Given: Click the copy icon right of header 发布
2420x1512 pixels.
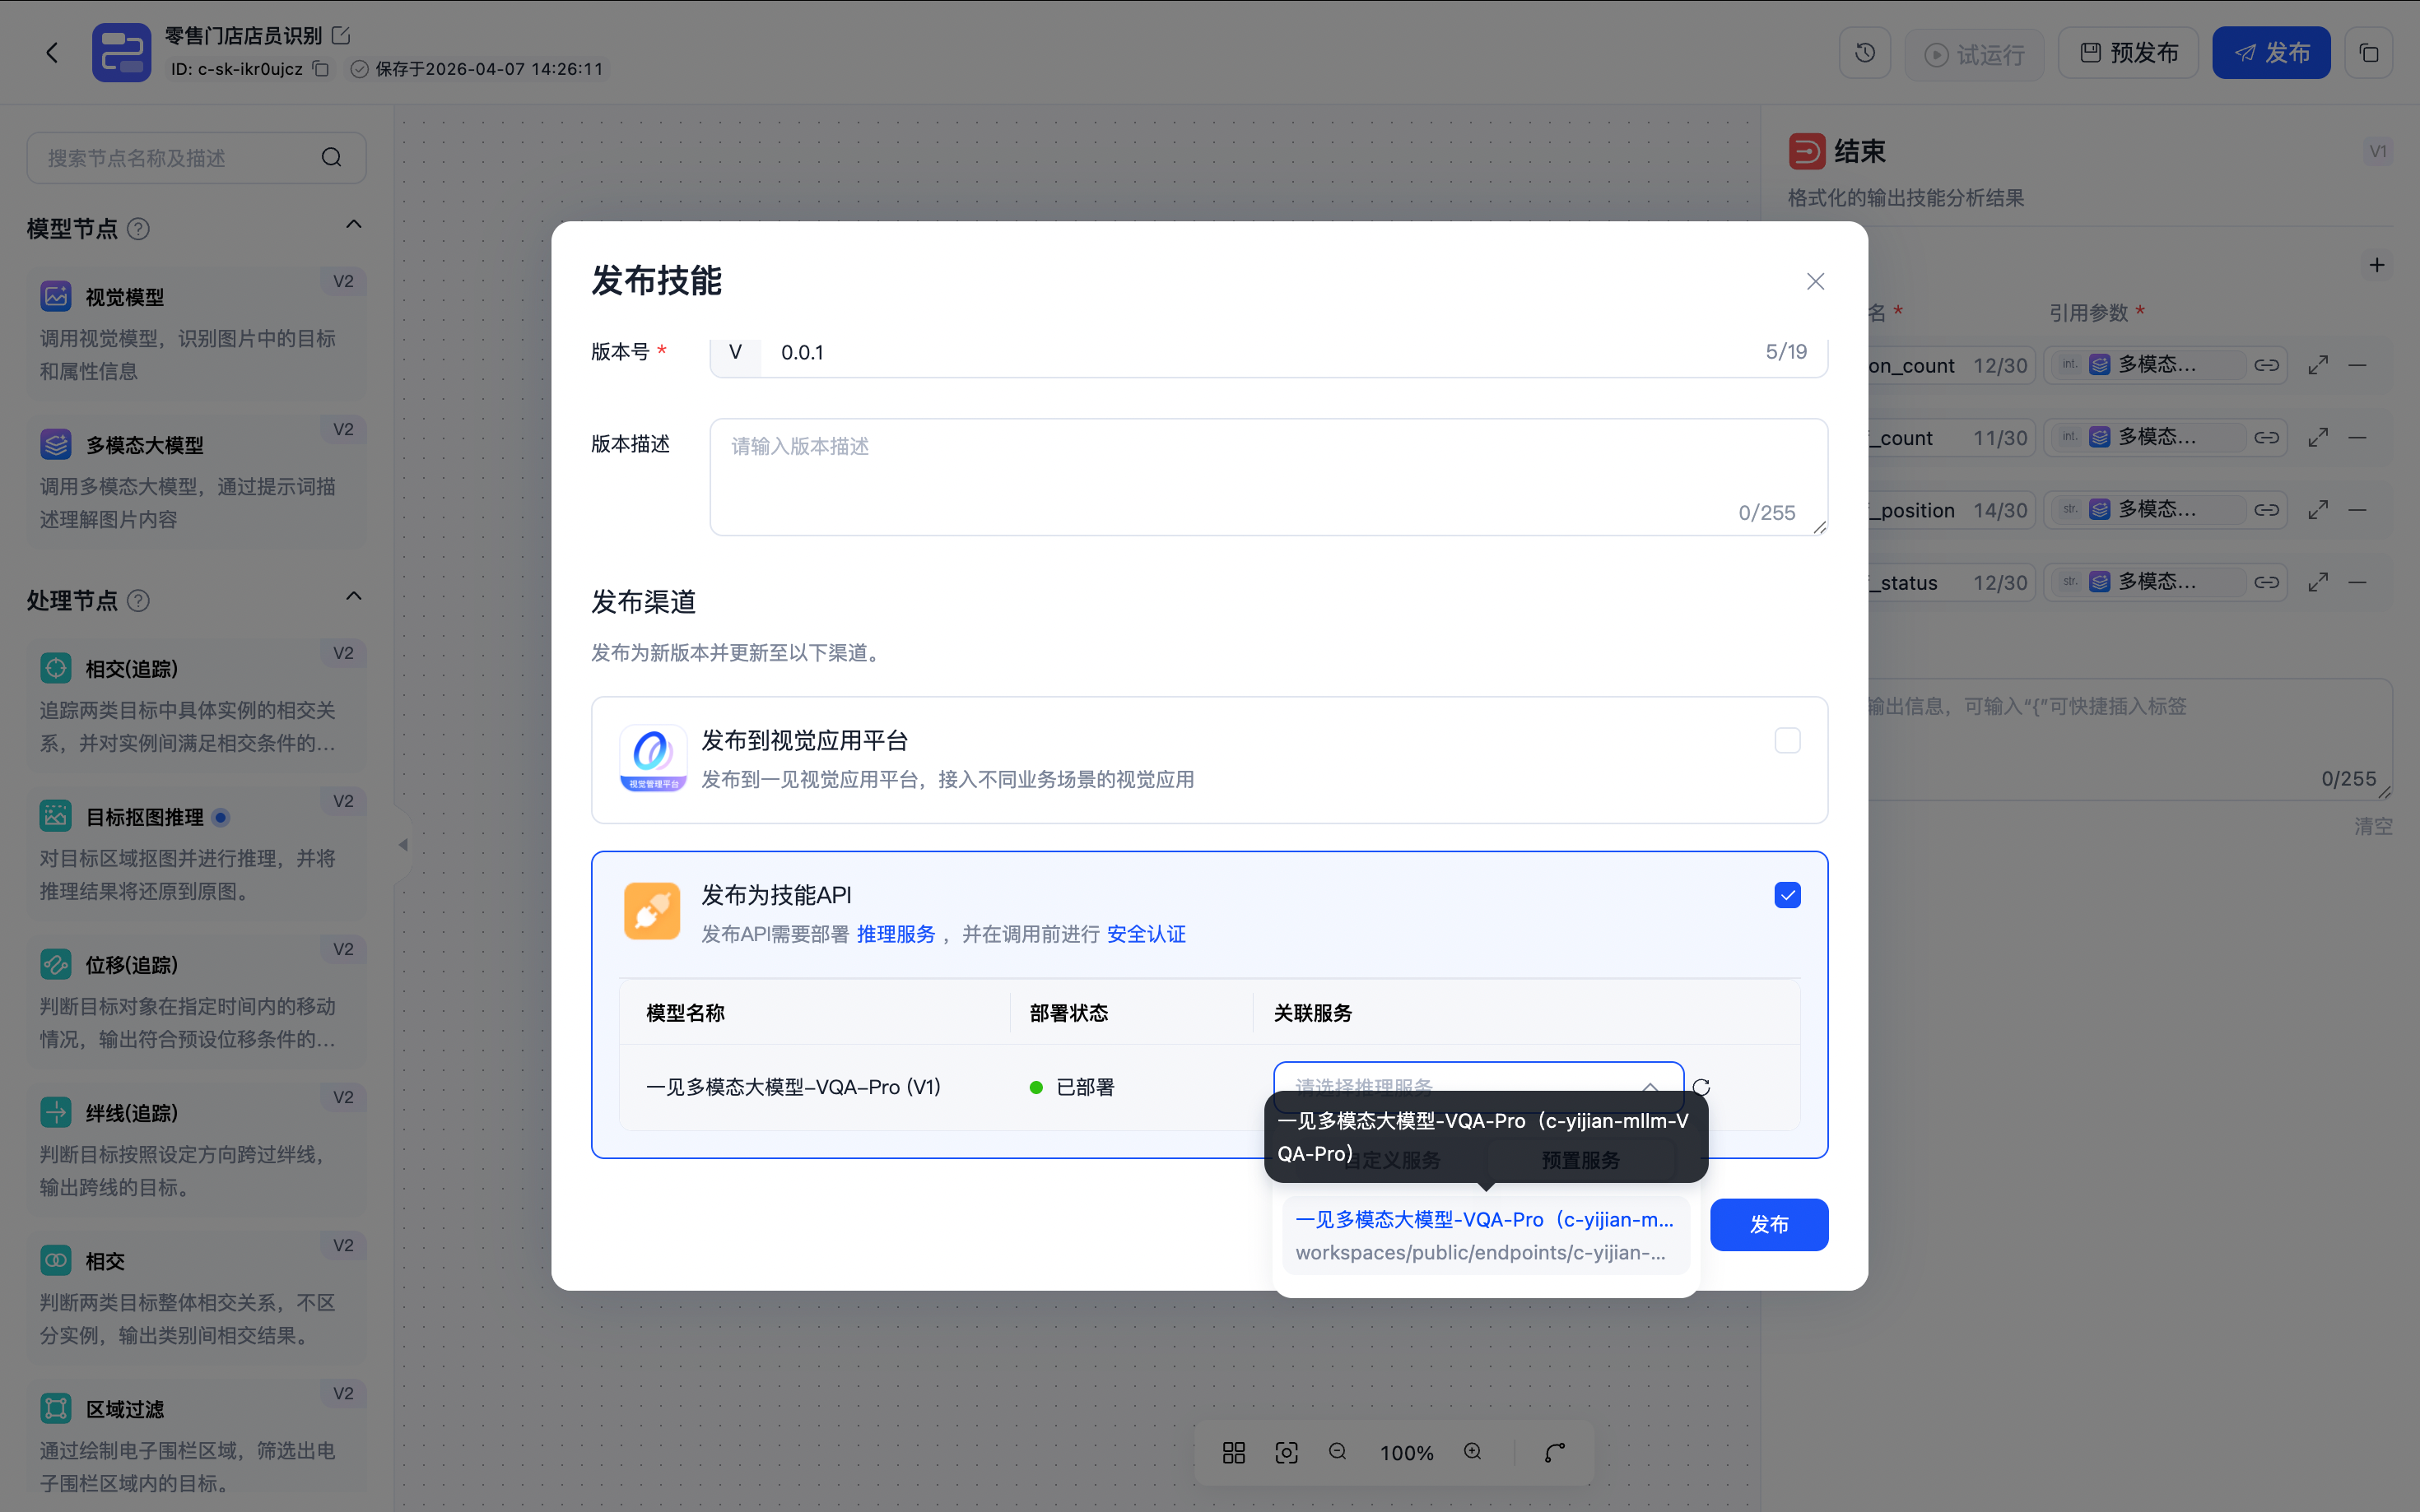Looking at the screenshot, I should (2368, 53).
